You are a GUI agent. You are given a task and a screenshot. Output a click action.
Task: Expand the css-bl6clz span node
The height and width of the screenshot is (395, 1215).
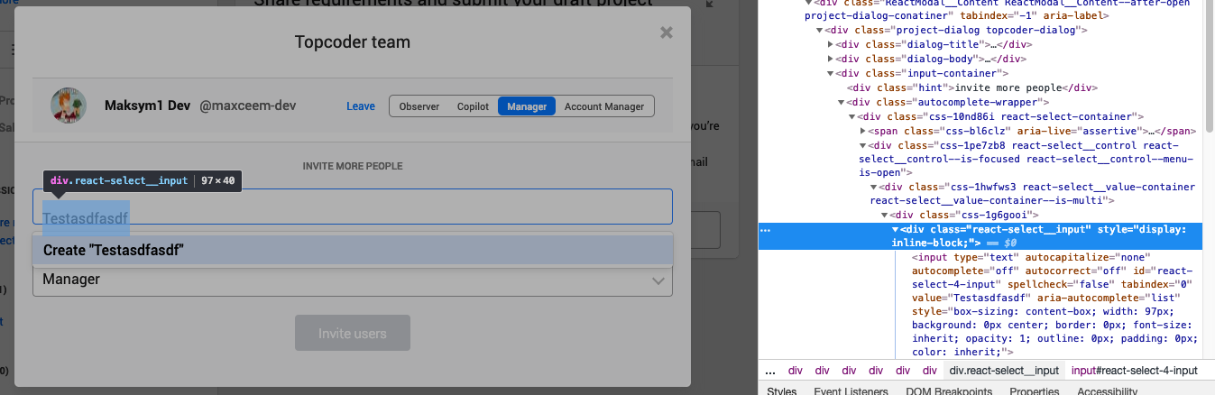863,131
